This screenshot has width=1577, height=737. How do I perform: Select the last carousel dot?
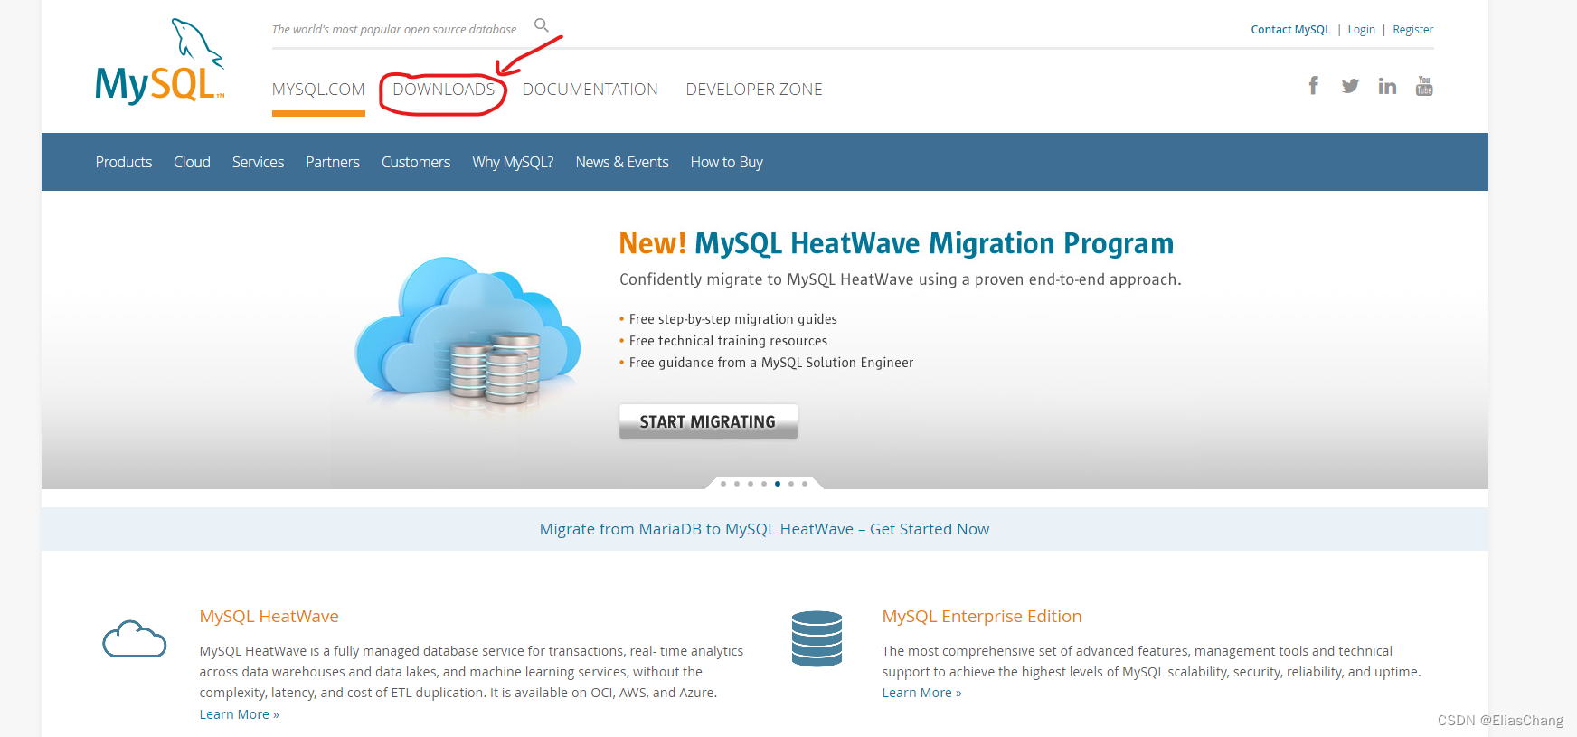click(805, 484)
